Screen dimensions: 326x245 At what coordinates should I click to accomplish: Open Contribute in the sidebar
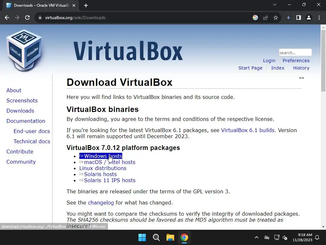(x=20, y=152)
